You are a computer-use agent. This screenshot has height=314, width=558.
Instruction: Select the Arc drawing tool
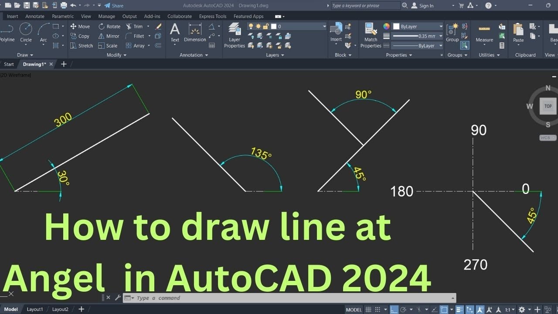(44, 32)
